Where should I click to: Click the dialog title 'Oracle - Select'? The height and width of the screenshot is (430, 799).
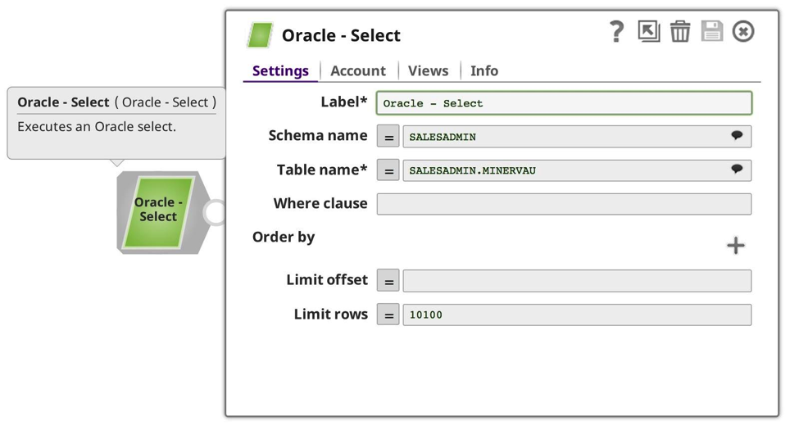coord(341,35)
